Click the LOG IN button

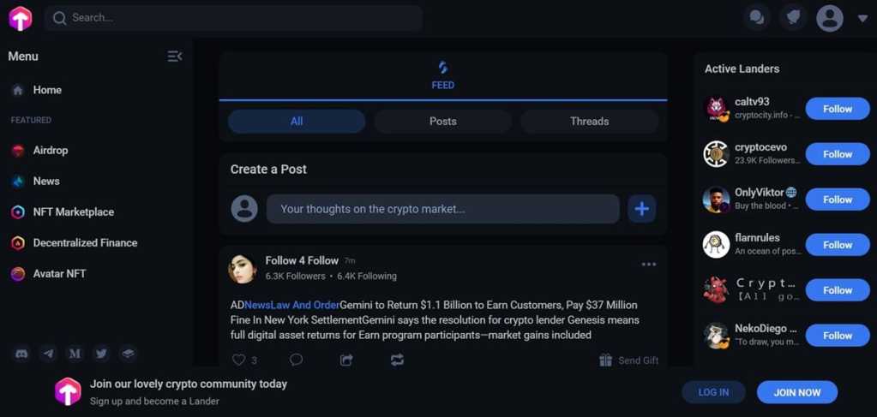pos(713,392)
